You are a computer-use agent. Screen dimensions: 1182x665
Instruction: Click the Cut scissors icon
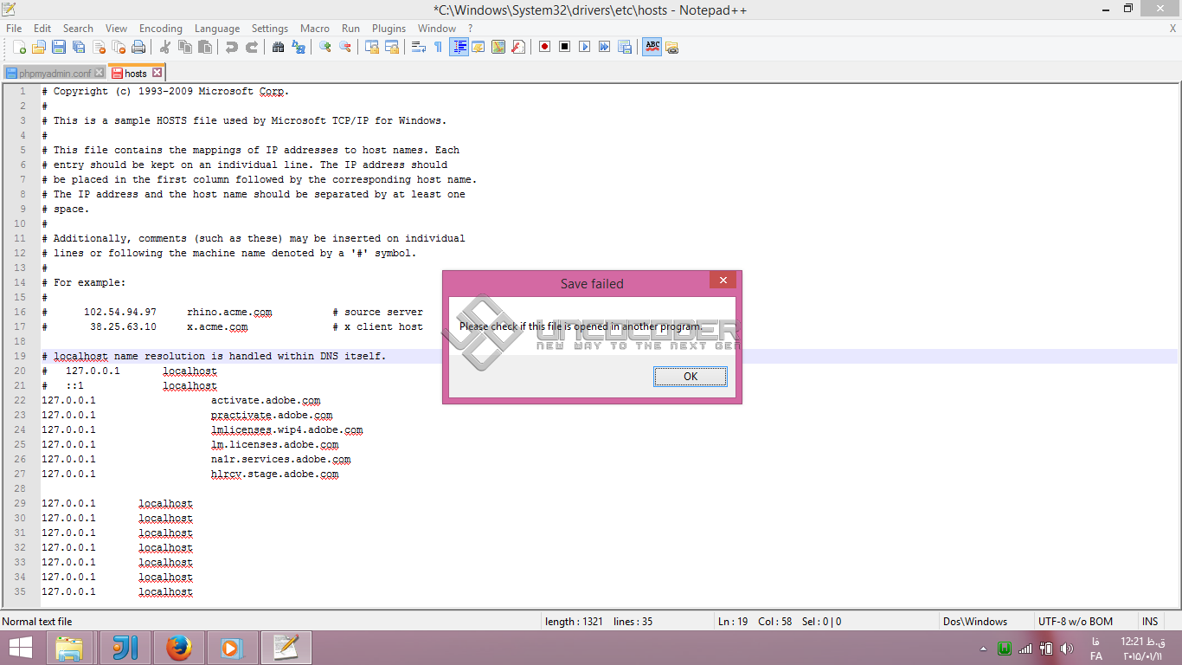[164, 47]
